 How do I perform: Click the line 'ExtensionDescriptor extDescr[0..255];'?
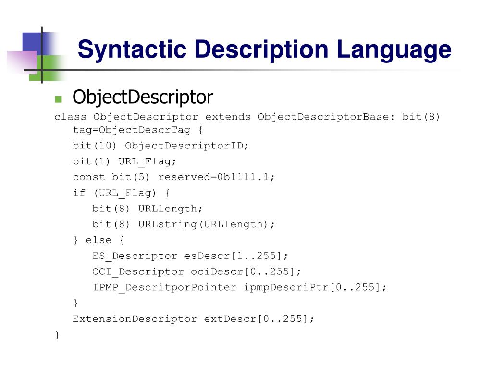click(x=193, y=319)
